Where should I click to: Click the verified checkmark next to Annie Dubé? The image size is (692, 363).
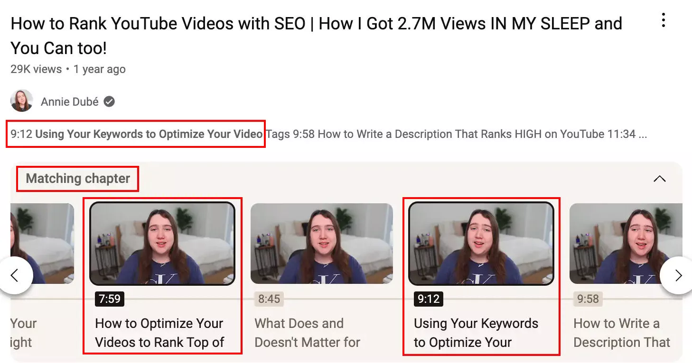point(108,101)
